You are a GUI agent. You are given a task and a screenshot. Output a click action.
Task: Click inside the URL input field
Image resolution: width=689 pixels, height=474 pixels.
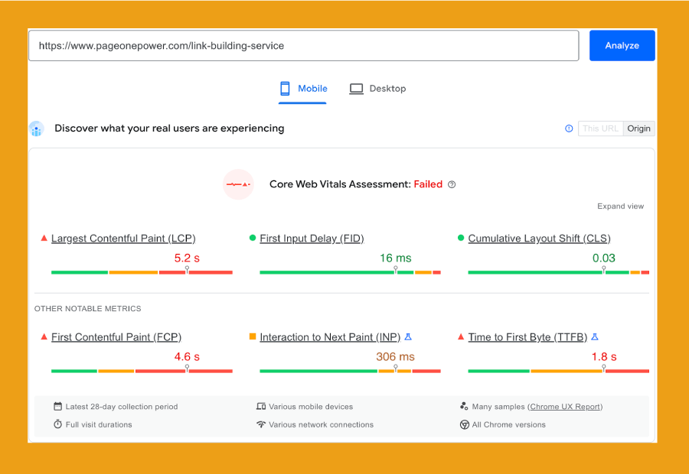303,45
